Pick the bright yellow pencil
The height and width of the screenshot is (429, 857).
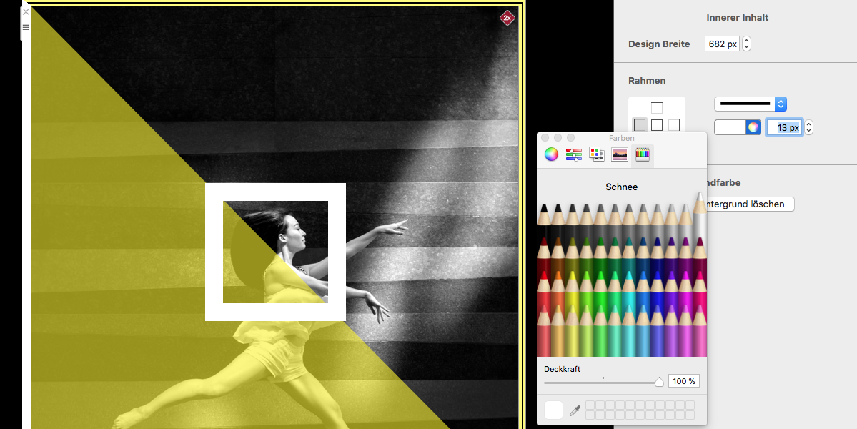point(573,290)
